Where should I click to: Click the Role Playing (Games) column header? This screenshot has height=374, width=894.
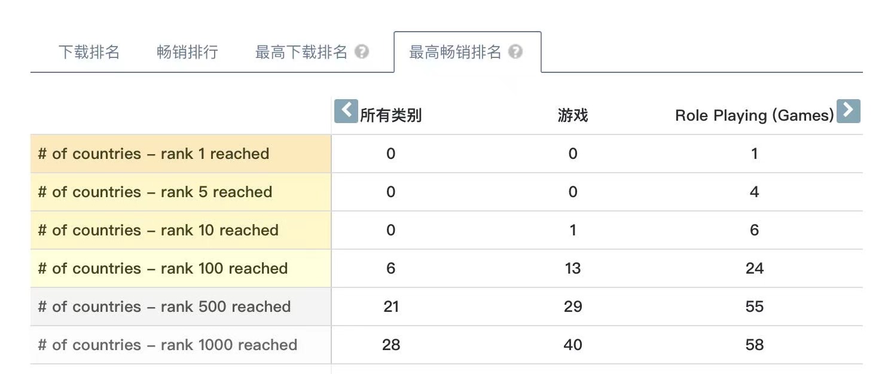click(754, 115)
